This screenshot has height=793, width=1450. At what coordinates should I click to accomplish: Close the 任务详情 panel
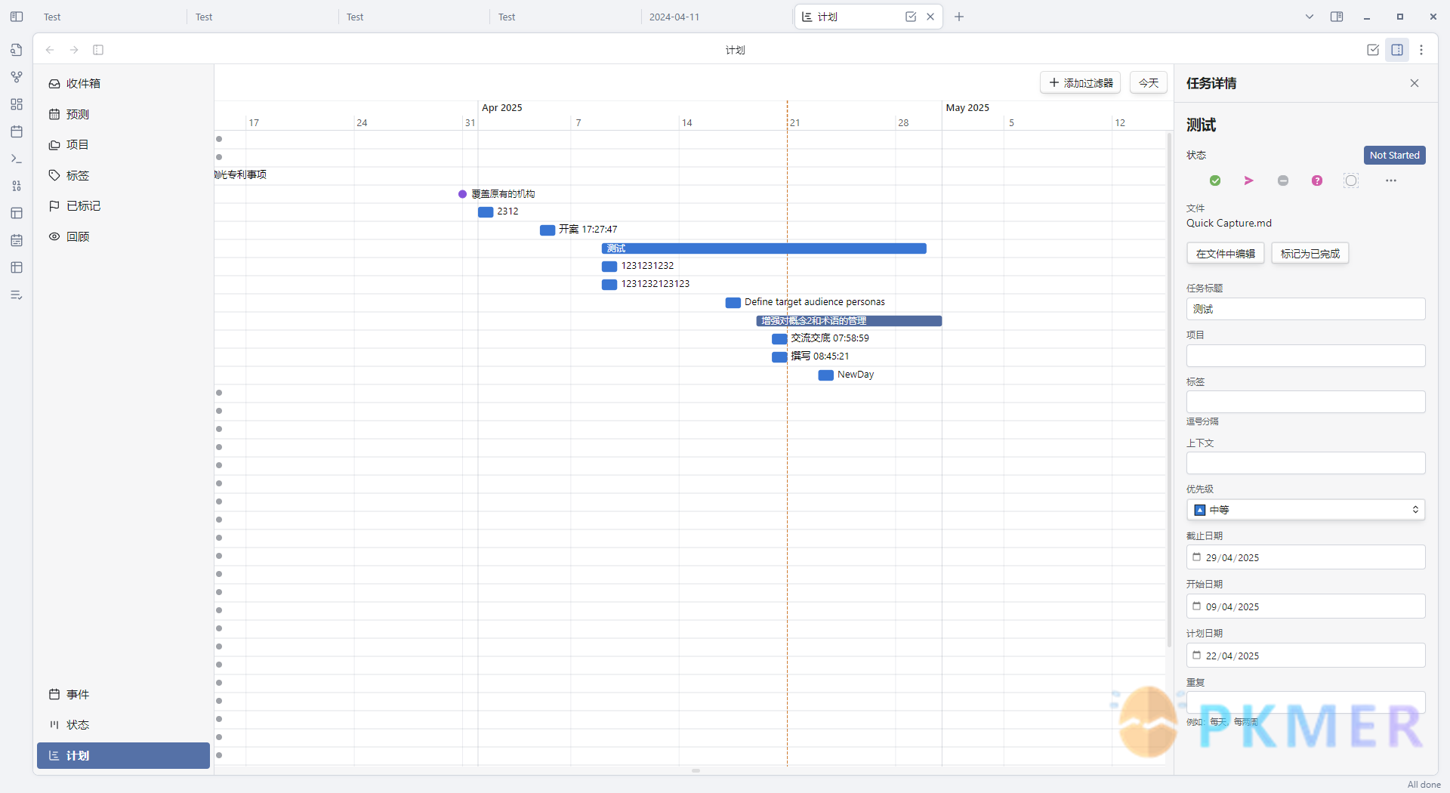[x=1415, y=83]
